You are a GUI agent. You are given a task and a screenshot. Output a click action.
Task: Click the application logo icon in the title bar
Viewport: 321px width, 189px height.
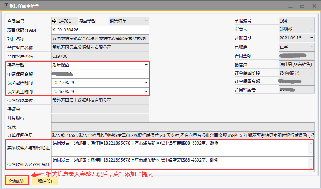[6, 6]
